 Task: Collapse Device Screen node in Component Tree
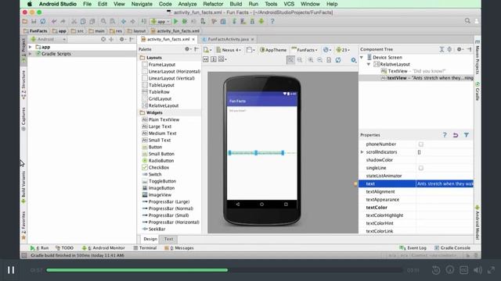pyautogui.click(x=362, y=57)
